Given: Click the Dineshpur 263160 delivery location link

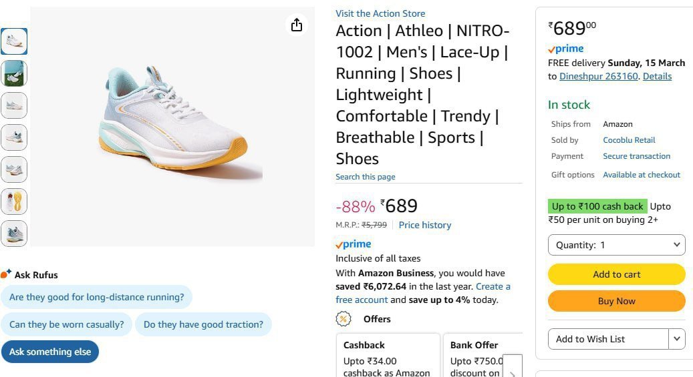Looking at the screenshot, I should pos(598,76).
